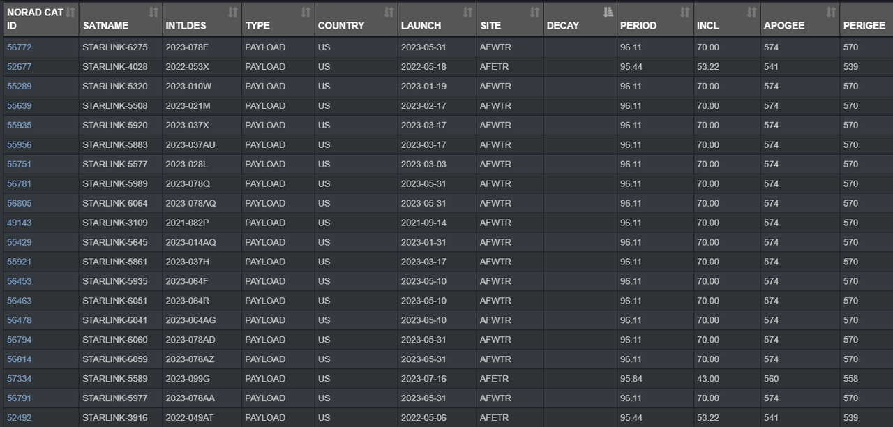Viewport: 893px width, 427px height.
Task: Sort by SITE column arrows
Action: 534,12
